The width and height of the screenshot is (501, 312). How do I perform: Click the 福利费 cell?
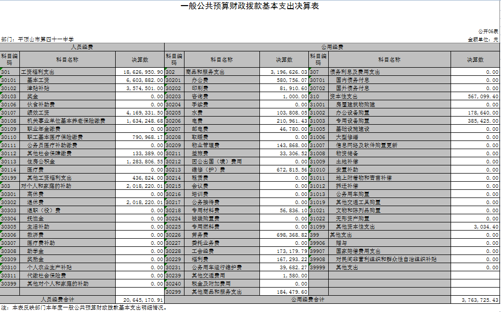coord(222,259)
